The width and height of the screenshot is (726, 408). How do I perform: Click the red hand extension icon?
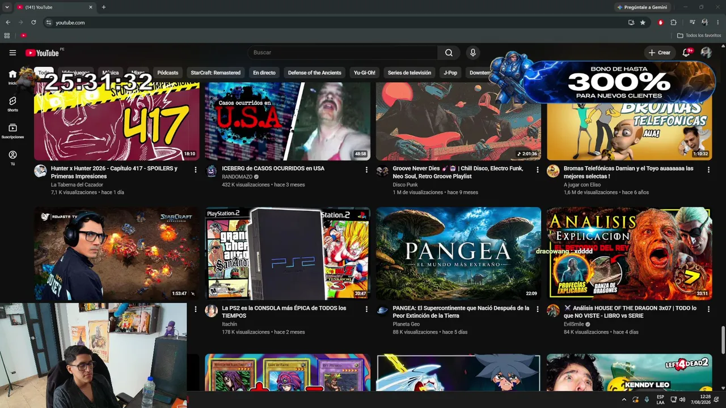[x=661, y=23]
